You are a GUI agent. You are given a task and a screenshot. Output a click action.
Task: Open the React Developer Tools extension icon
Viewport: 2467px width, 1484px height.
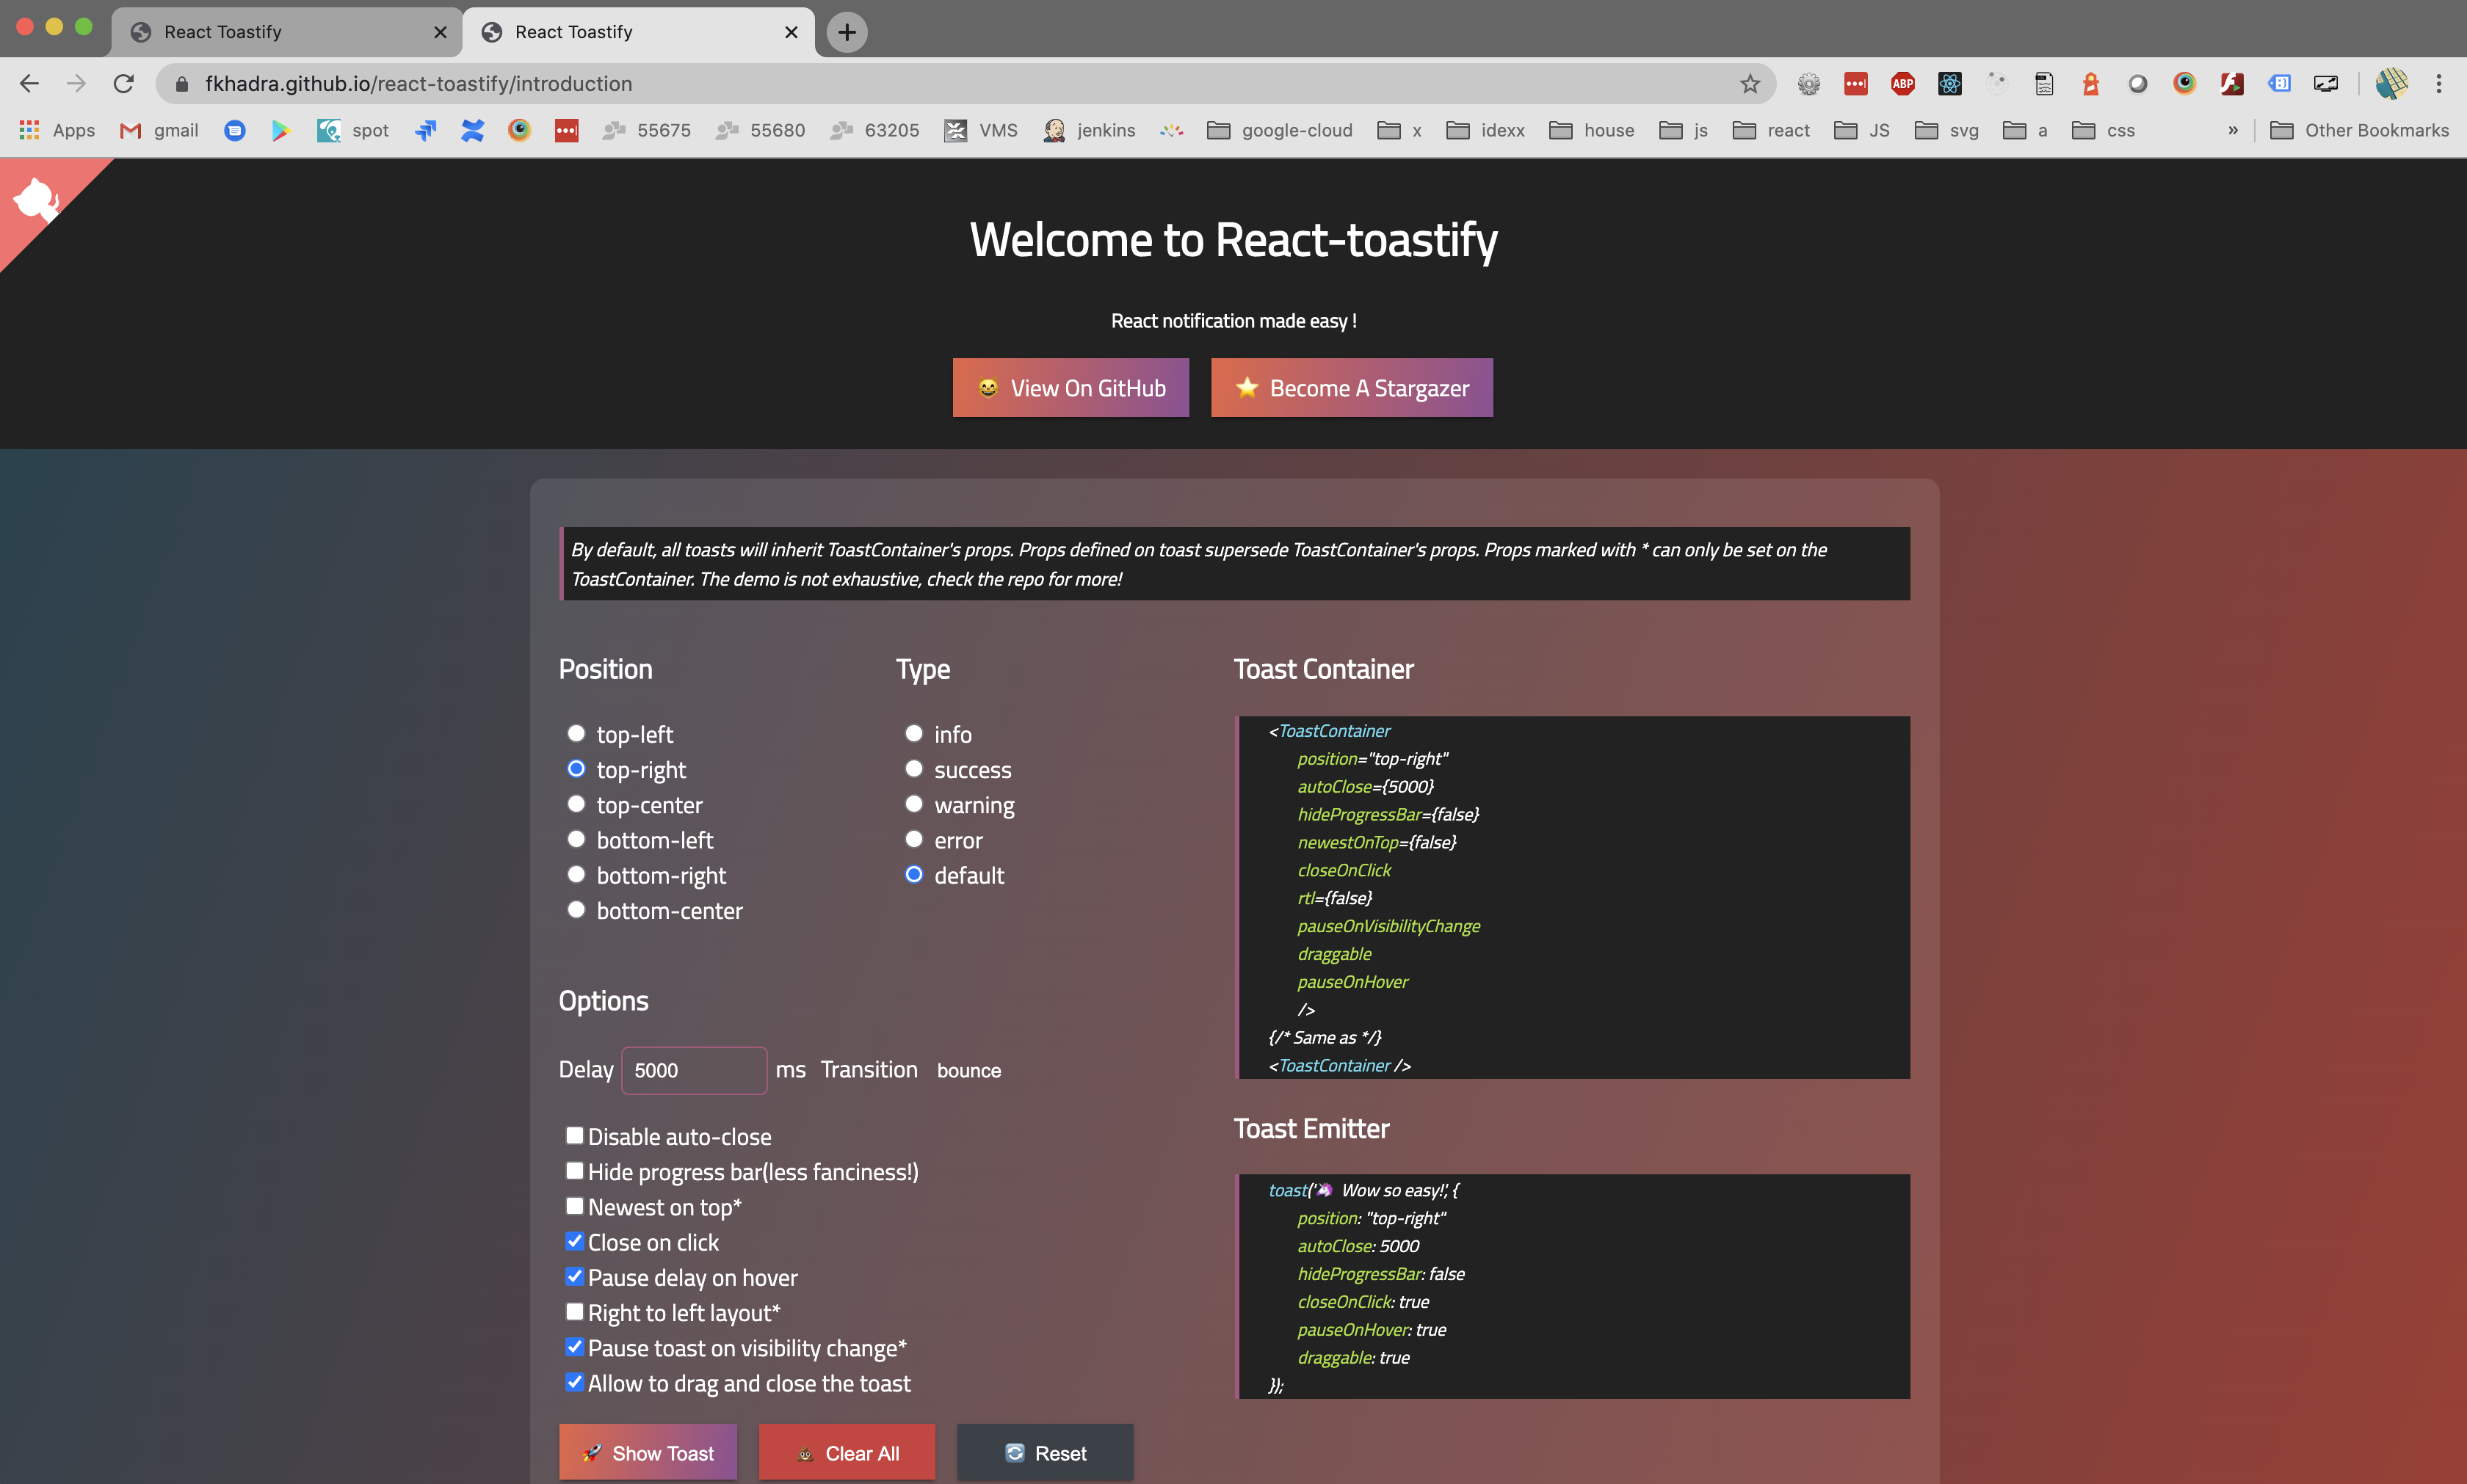[x=1949, y=83]
